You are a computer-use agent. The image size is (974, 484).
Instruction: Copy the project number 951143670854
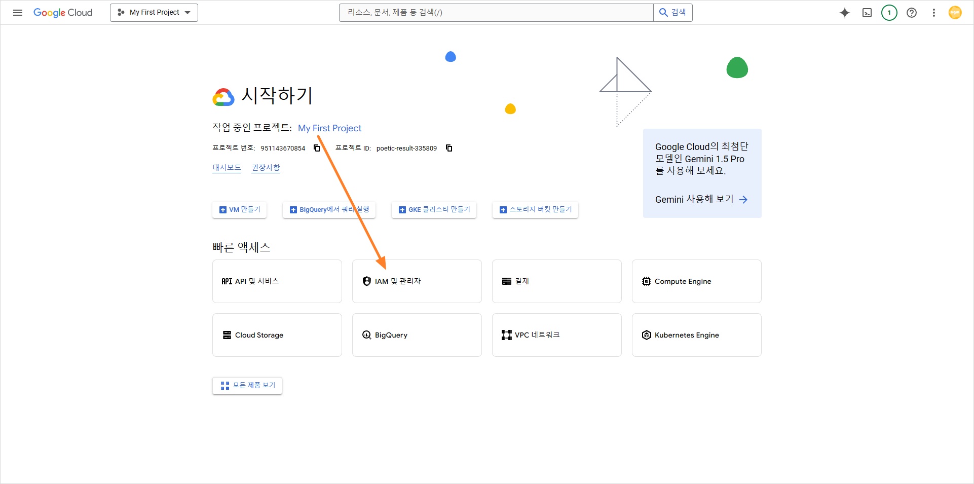pos(317,148)
